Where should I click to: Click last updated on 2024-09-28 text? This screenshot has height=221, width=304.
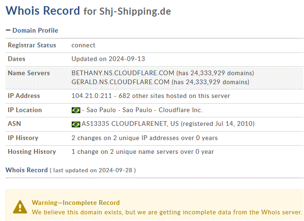click(x=93, y=170)
